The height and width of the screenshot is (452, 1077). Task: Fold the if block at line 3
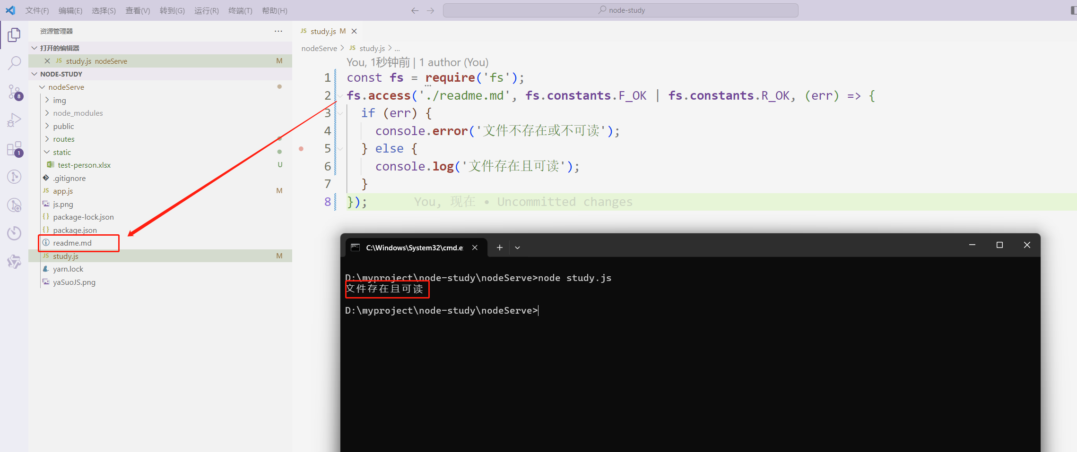tap(340, 113)
